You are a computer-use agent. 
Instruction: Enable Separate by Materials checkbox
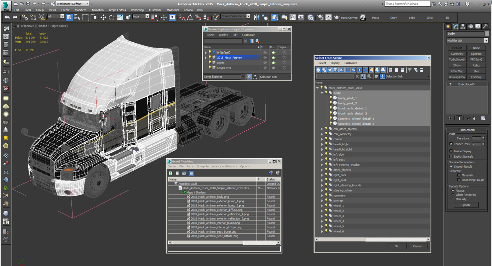[x=459, y=175]
